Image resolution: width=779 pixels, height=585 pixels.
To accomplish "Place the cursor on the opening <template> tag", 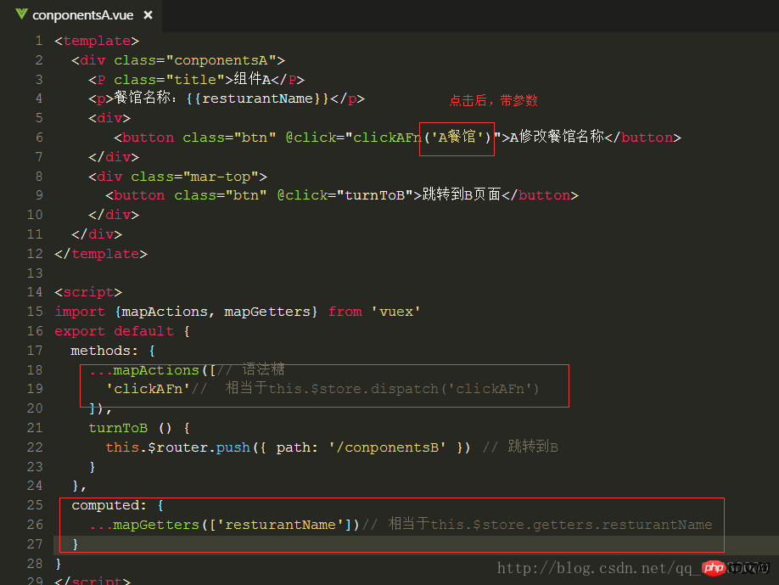I will pos(97,41).
